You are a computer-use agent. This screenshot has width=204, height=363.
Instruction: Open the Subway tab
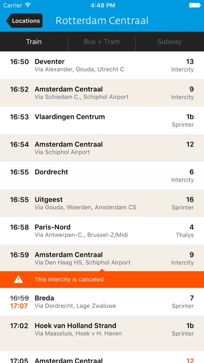point(170,42)
